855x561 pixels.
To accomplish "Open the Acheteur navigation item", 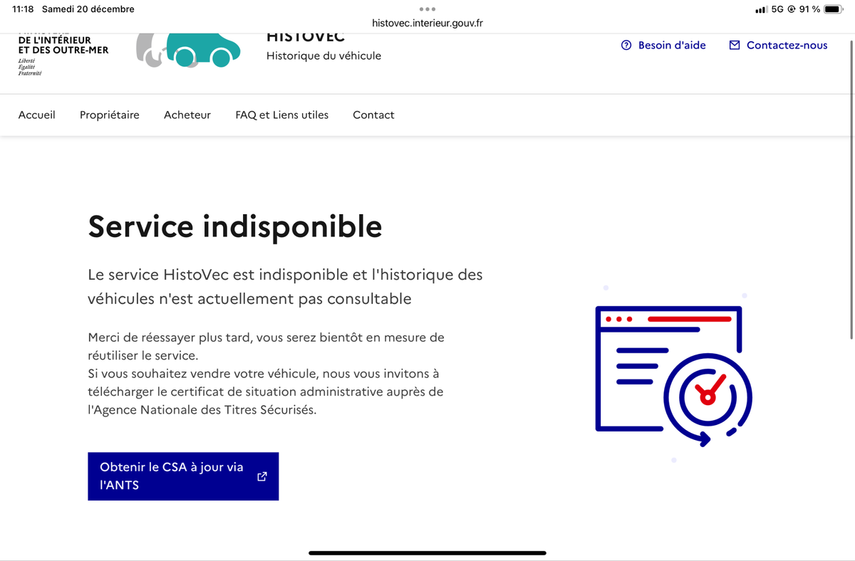I will 187,115.
